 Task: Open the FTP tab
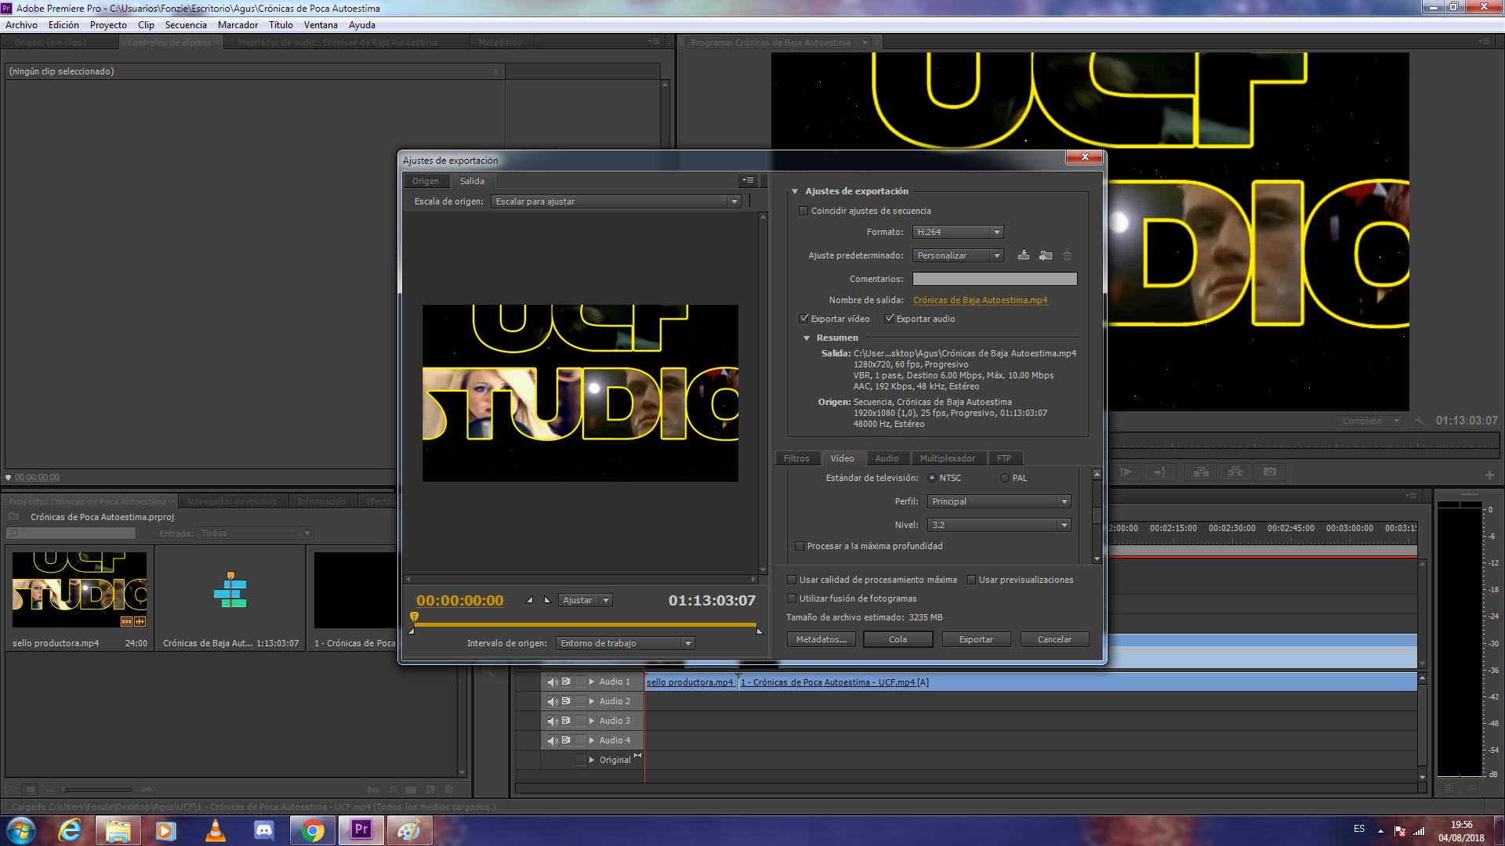[1004, 458]
